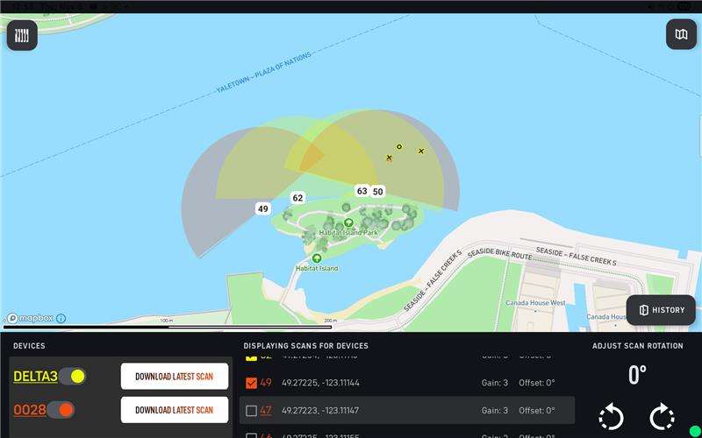Screen dimensions: 702x438
Task: Rotate scan counterclockwise
Action: 611,417
